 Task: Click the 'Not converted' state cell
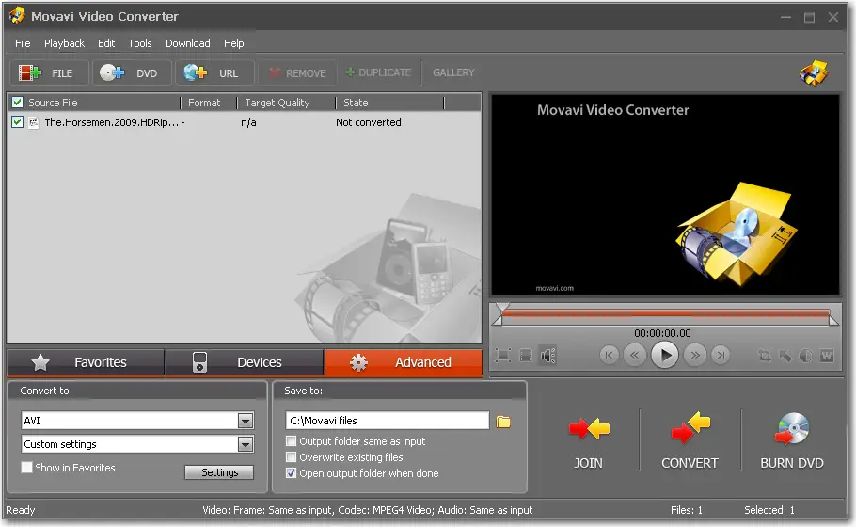pyautogui.click(x=369, y=122)
